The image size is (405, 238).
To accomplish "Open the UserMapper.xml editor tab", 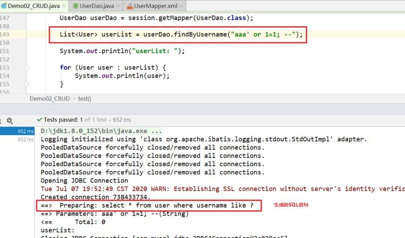I will point(155,6).
